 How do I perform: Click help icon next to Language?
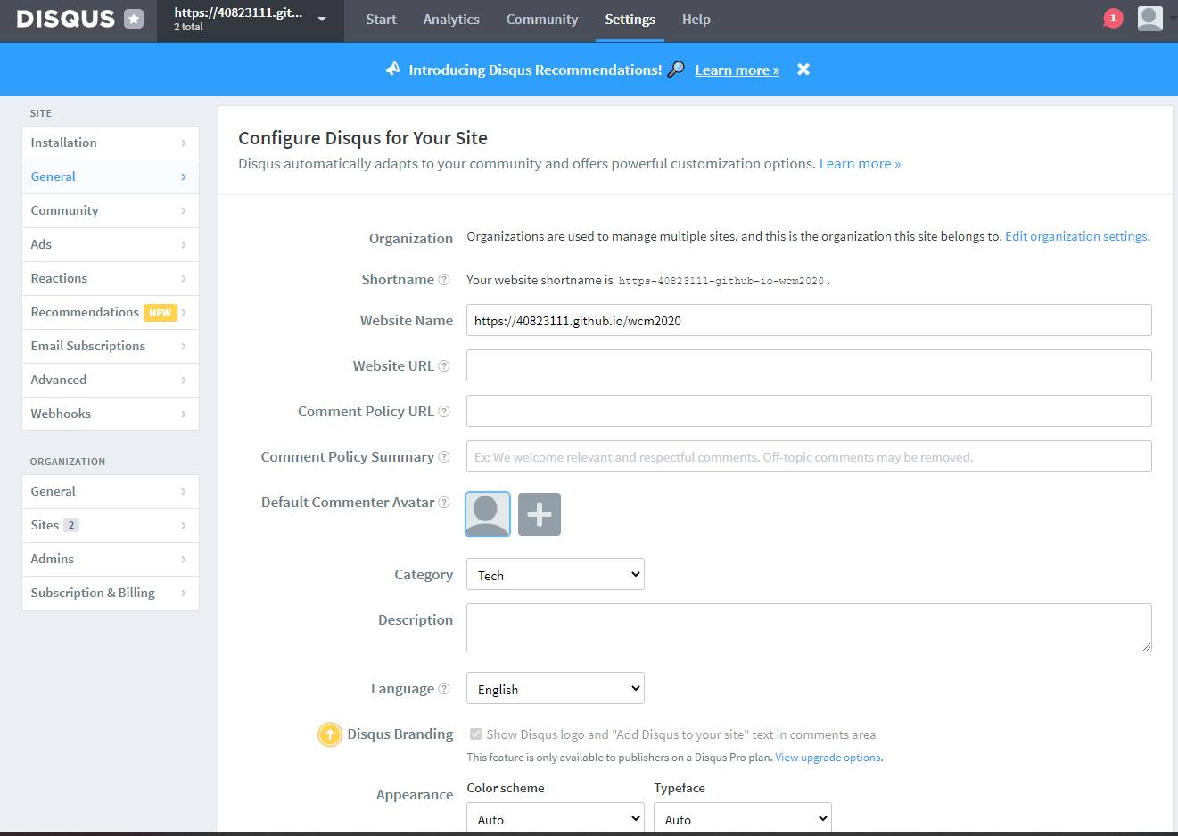pos(444,689)
